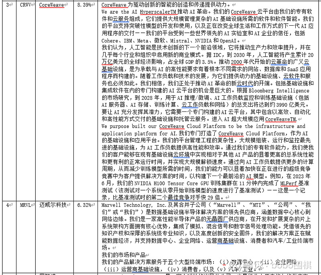
Task: Click the company name 迈威尔科技
Action: click(x=53, y=205)
